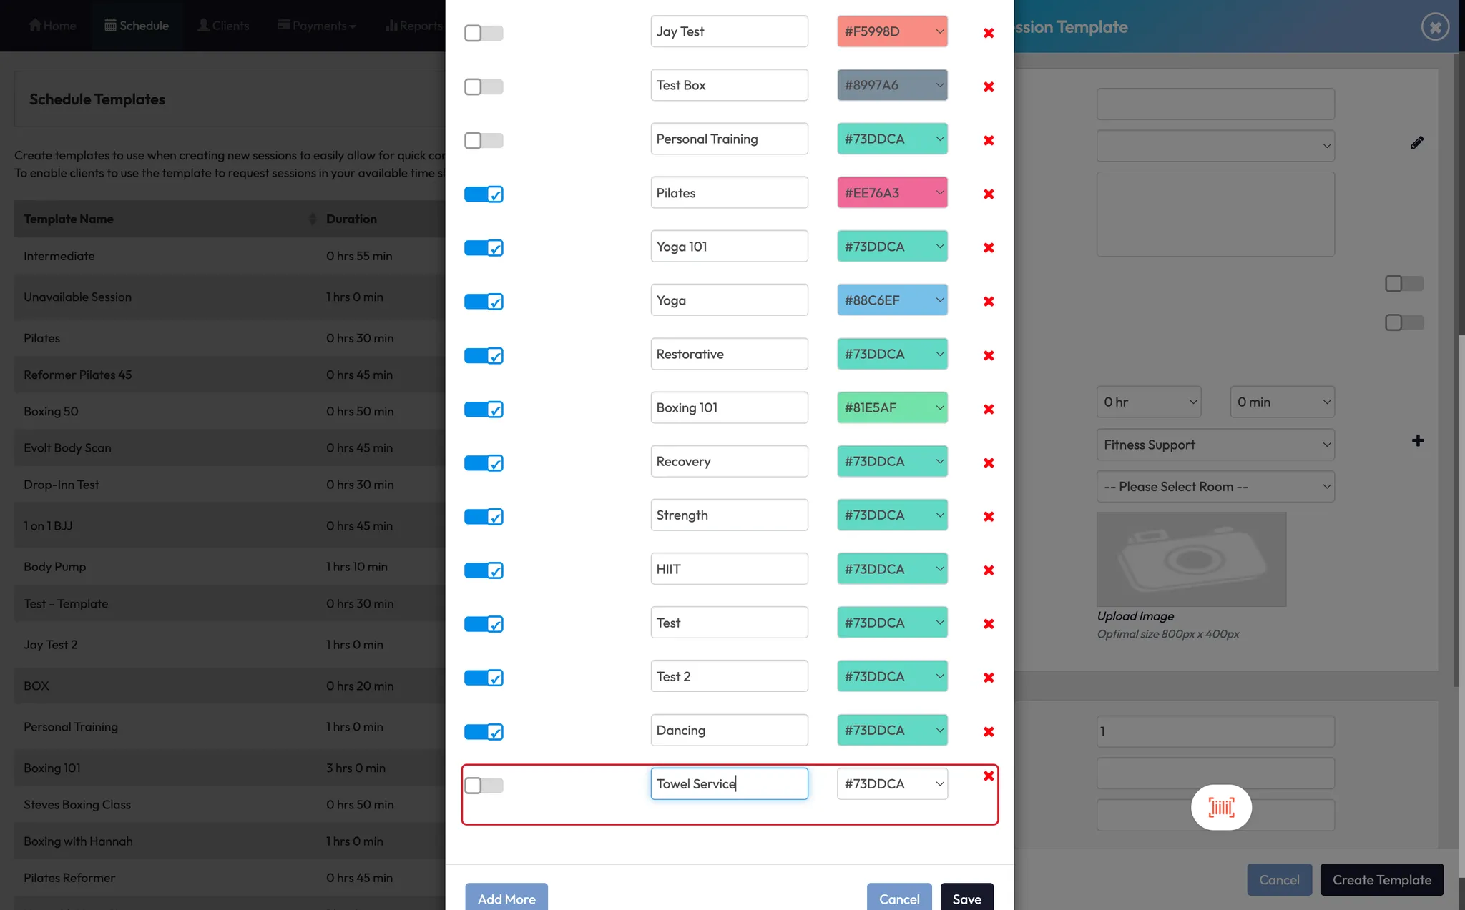The image size is (1465, 910).
Task: Open the 0 min duration dropdown
Action: click(1281, 402)
